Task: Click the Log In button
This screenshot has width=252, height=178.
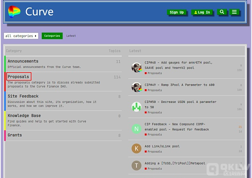Action: coord(202,12)
